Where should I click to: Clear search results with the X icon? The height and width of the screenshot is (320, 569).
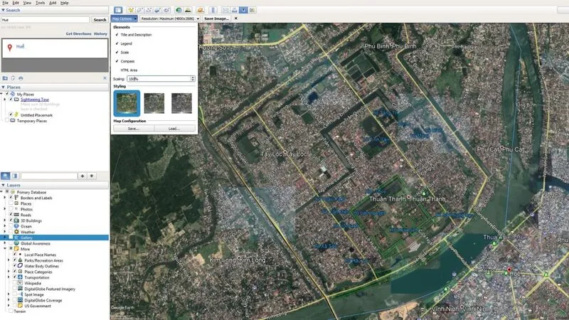pos(105,78)
